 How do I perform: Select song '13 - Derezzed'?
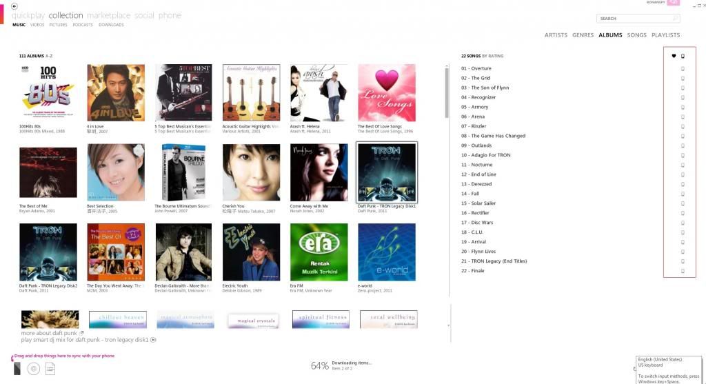pos(476,184)
